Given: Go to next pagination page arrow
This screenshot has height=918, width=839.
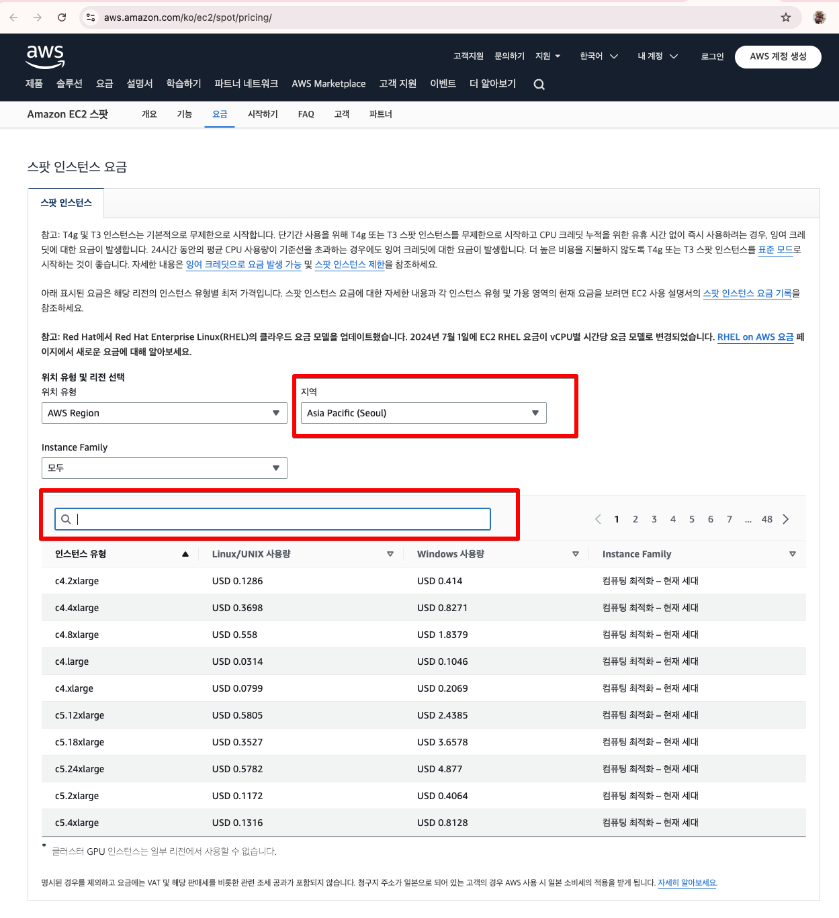Looking at the screenshot, I should point(786,519).
